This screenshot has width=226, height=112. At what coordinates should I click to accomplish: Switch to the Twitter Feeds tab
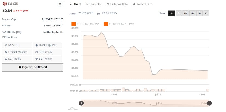point(142,4)
